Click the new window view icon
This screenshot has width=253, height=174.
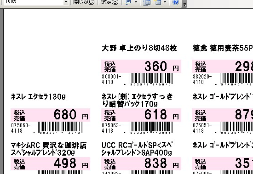coord(157,2)
